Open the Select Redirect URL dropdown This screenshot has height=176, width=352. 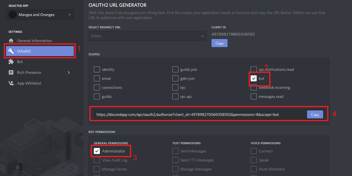(148, 36)
